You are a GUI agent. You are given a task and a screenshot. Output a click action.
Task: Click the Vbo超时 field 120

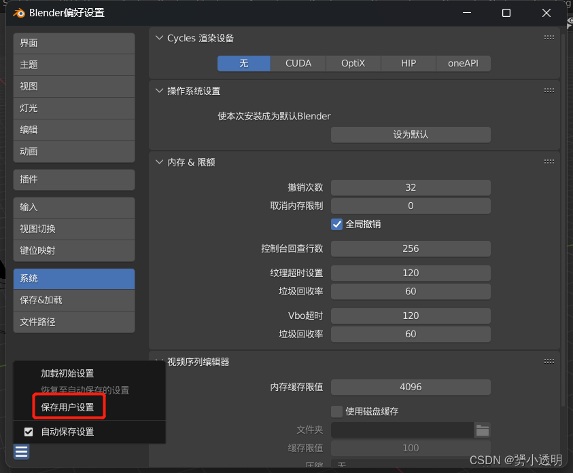(411, 316)
